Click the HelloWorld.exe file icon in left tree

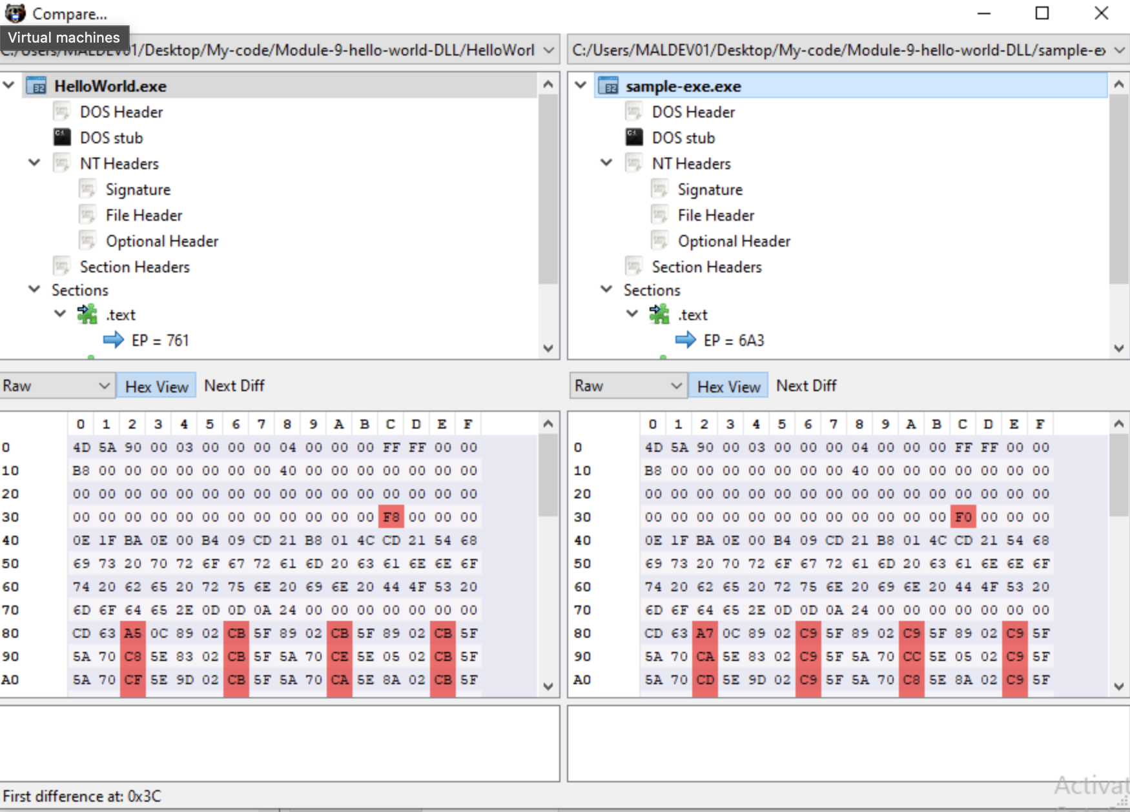[36, 86]
